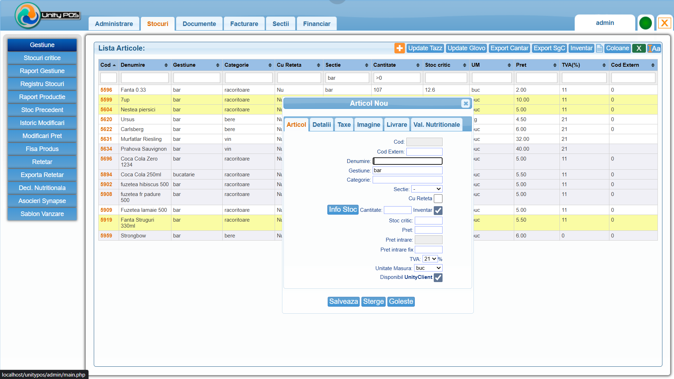Open the Sectie dropdown in dialog
The image size is (674, 379).
427,189
